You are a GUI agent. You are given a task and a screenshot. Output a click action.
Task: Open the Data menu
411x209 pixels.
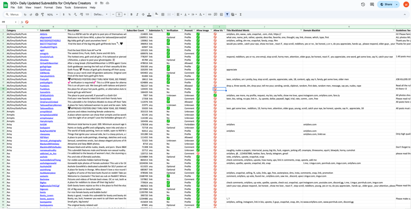click(59, 8)
